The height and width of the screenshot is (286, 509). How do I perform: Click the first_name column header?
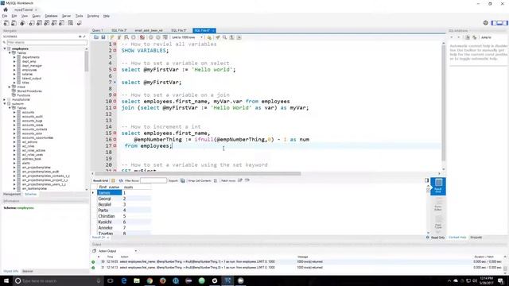point(110,187)
